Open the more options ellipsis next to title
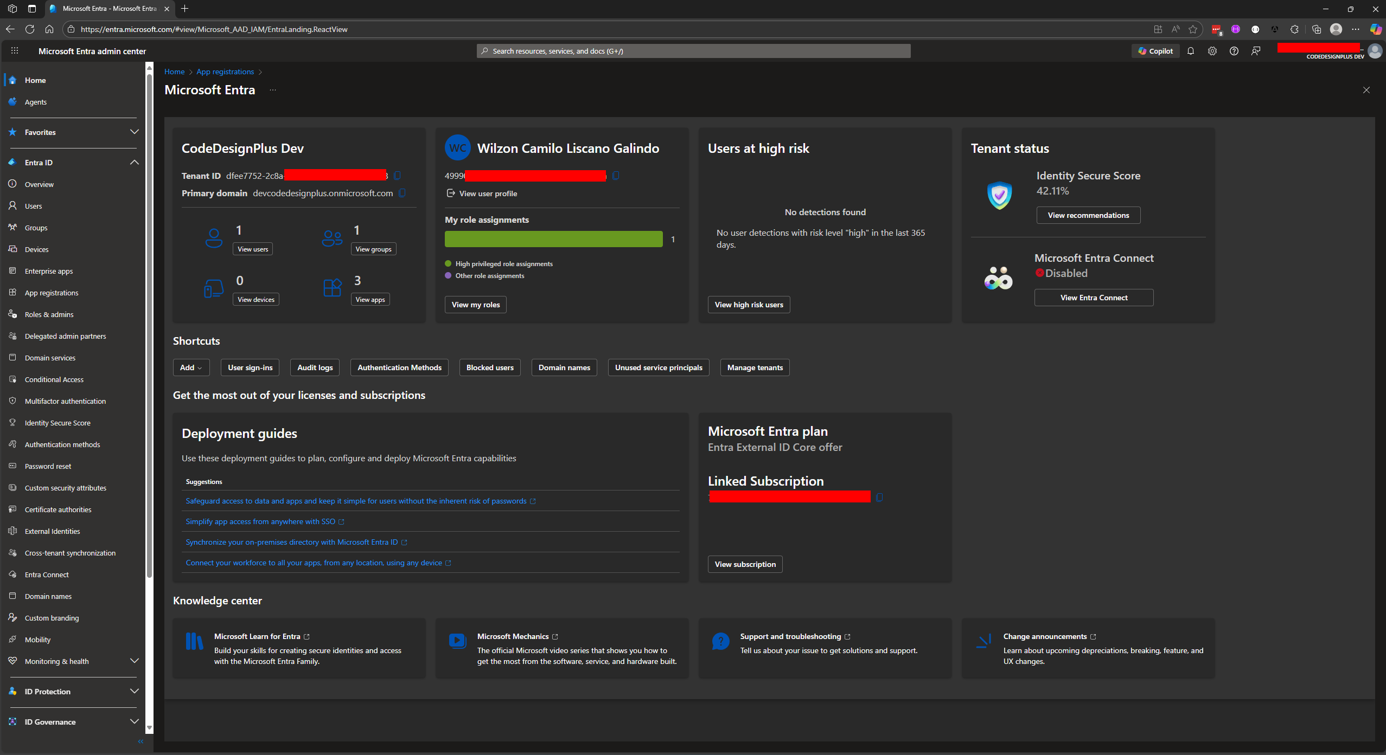The height and width of the screenshot is (755, 1386). click(x=273, y=90)
